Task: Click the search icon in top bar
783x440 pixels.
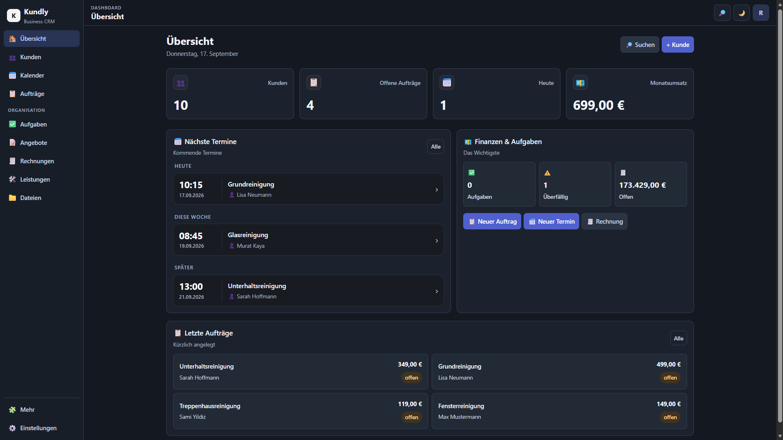Action: 722,13
